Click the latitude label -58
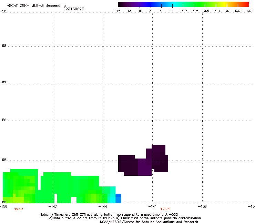The height and width of the screenshot is (224, 255). (x=3, y=160)
